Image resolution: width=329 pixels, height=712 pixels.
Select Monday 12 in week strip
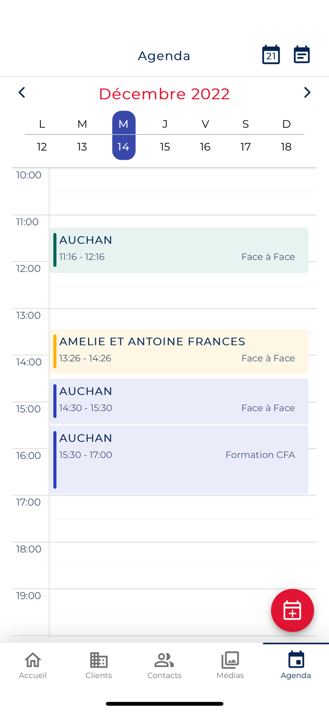[x=42, y=147]
